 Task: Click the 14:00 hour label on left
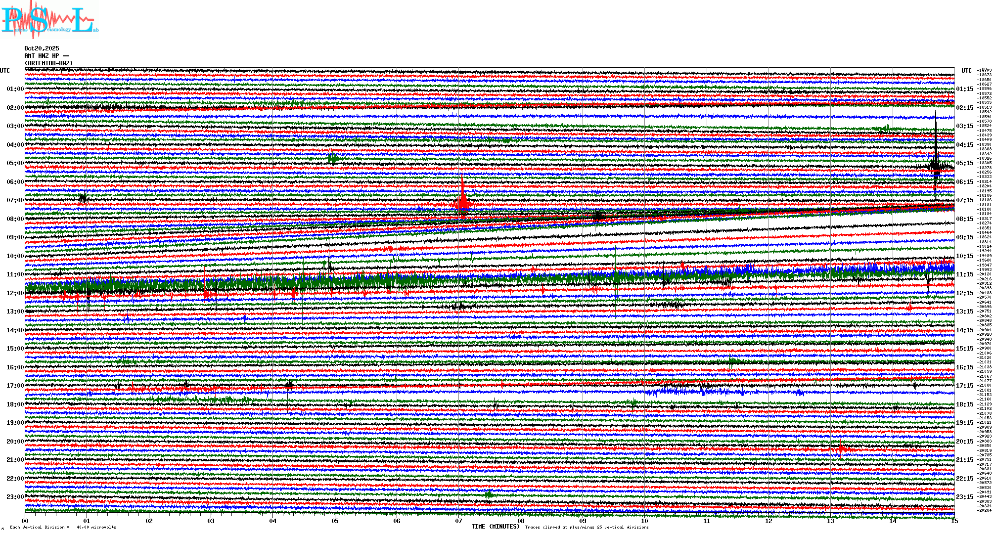tap(15, 330)
